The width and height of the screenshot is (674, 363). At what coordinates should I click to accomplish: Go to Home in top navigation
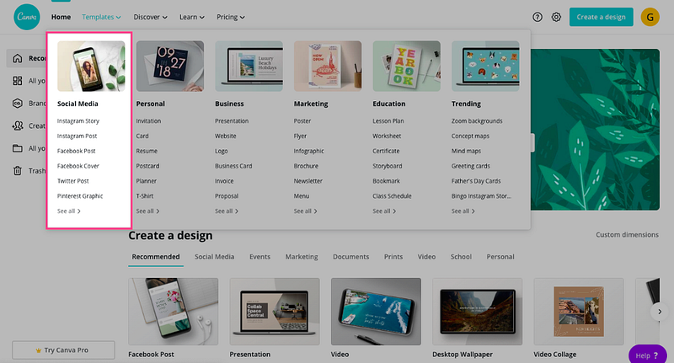[61, 17]
